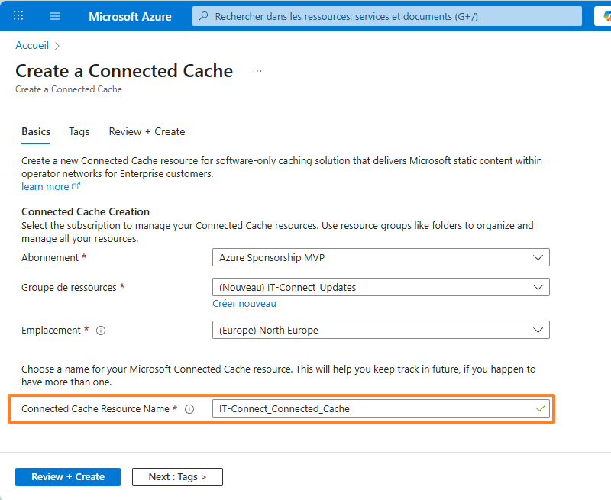Image resolution: width=611 pixels, height=500 pixels.
Task: Click the Créer nouveau link
Action: coord(244,304)
